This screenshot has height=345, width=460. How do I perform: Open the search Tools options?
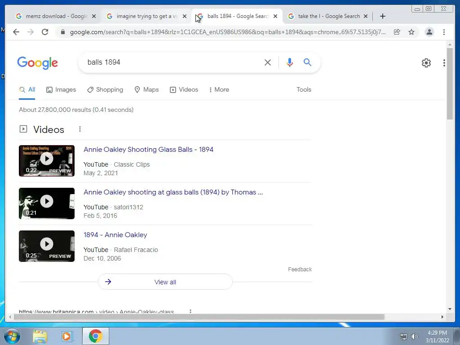tap(304, 90)
